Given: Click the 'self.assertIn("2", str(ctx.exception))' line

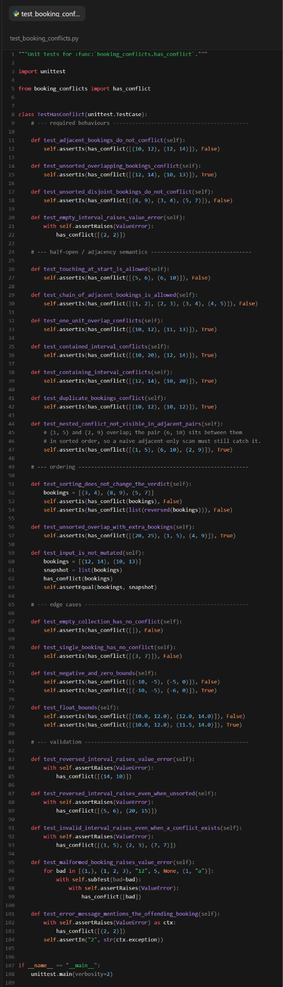Looking at the screenshot, I should tap(104, 939).
